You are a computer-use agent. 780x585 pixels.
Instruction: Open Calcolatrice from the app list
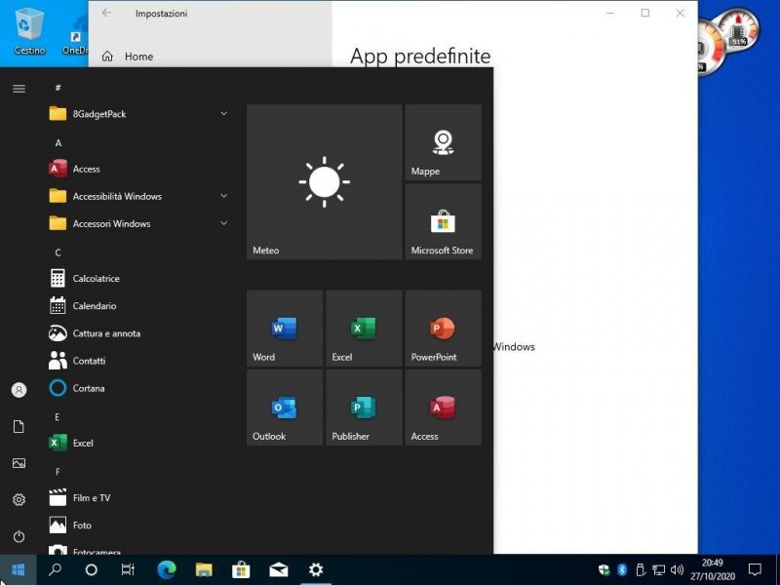tap(96, 279)
